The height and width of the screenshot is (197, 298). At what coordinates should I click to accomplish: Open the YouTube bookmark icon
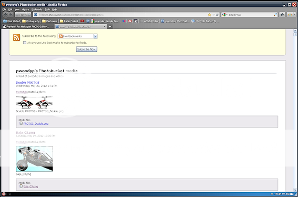(82, 21)
